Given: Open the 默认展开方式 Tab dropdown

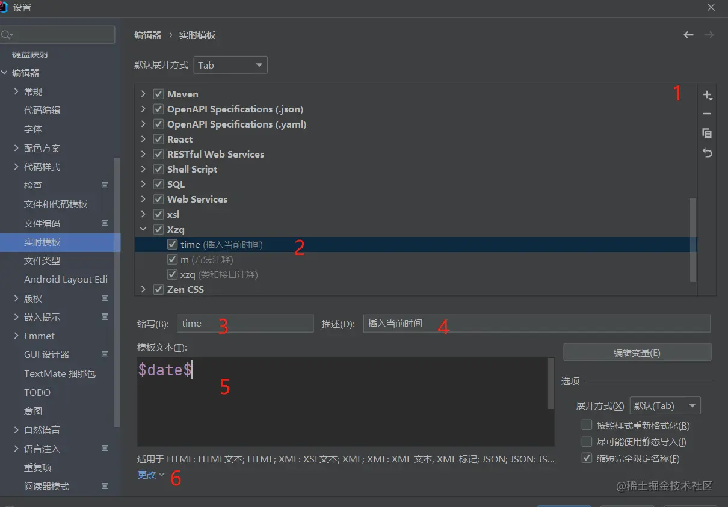Looking at the screenshot, I should (230, 65).
